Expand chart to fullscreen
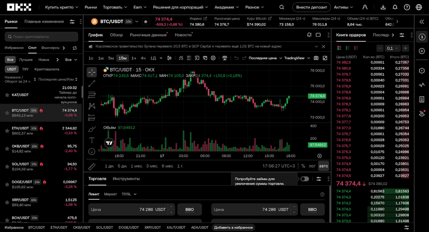 point(325,58)
